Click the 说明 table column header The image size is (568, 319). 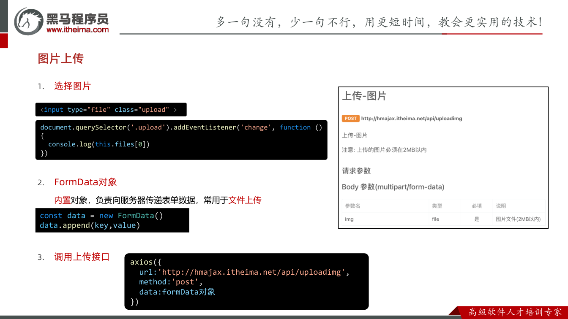(501, 206)
